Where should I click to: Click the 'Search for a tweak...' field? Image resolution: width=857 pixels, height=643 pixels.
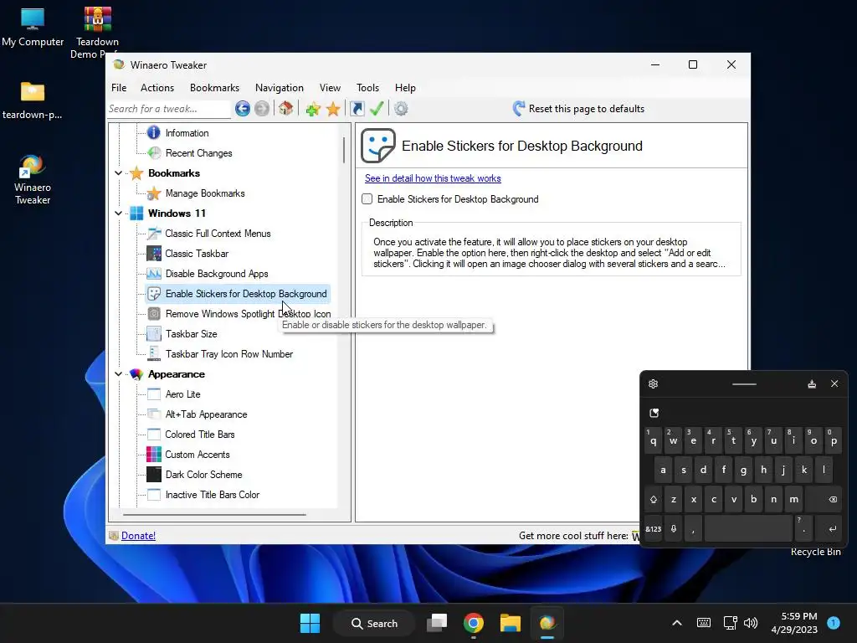(168, 109)
